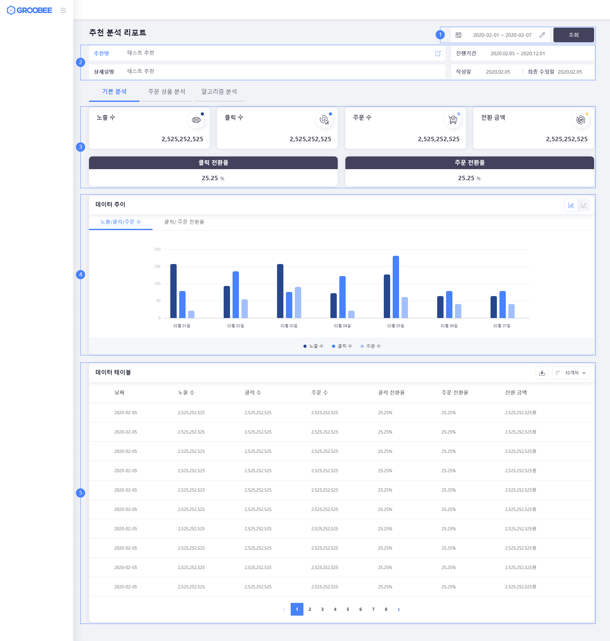Open the 클릭/ 주문 전환율 chart tab
Screen dimensions: 610x641
184,222
